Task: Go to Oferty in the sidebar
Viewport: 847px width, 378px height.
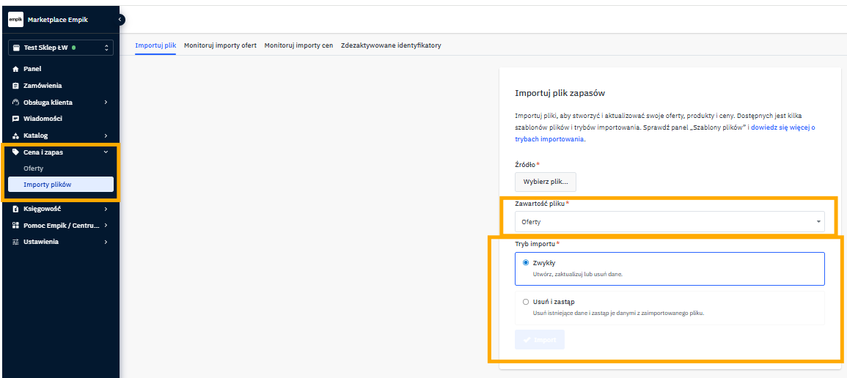Action: tap(34, 168)
